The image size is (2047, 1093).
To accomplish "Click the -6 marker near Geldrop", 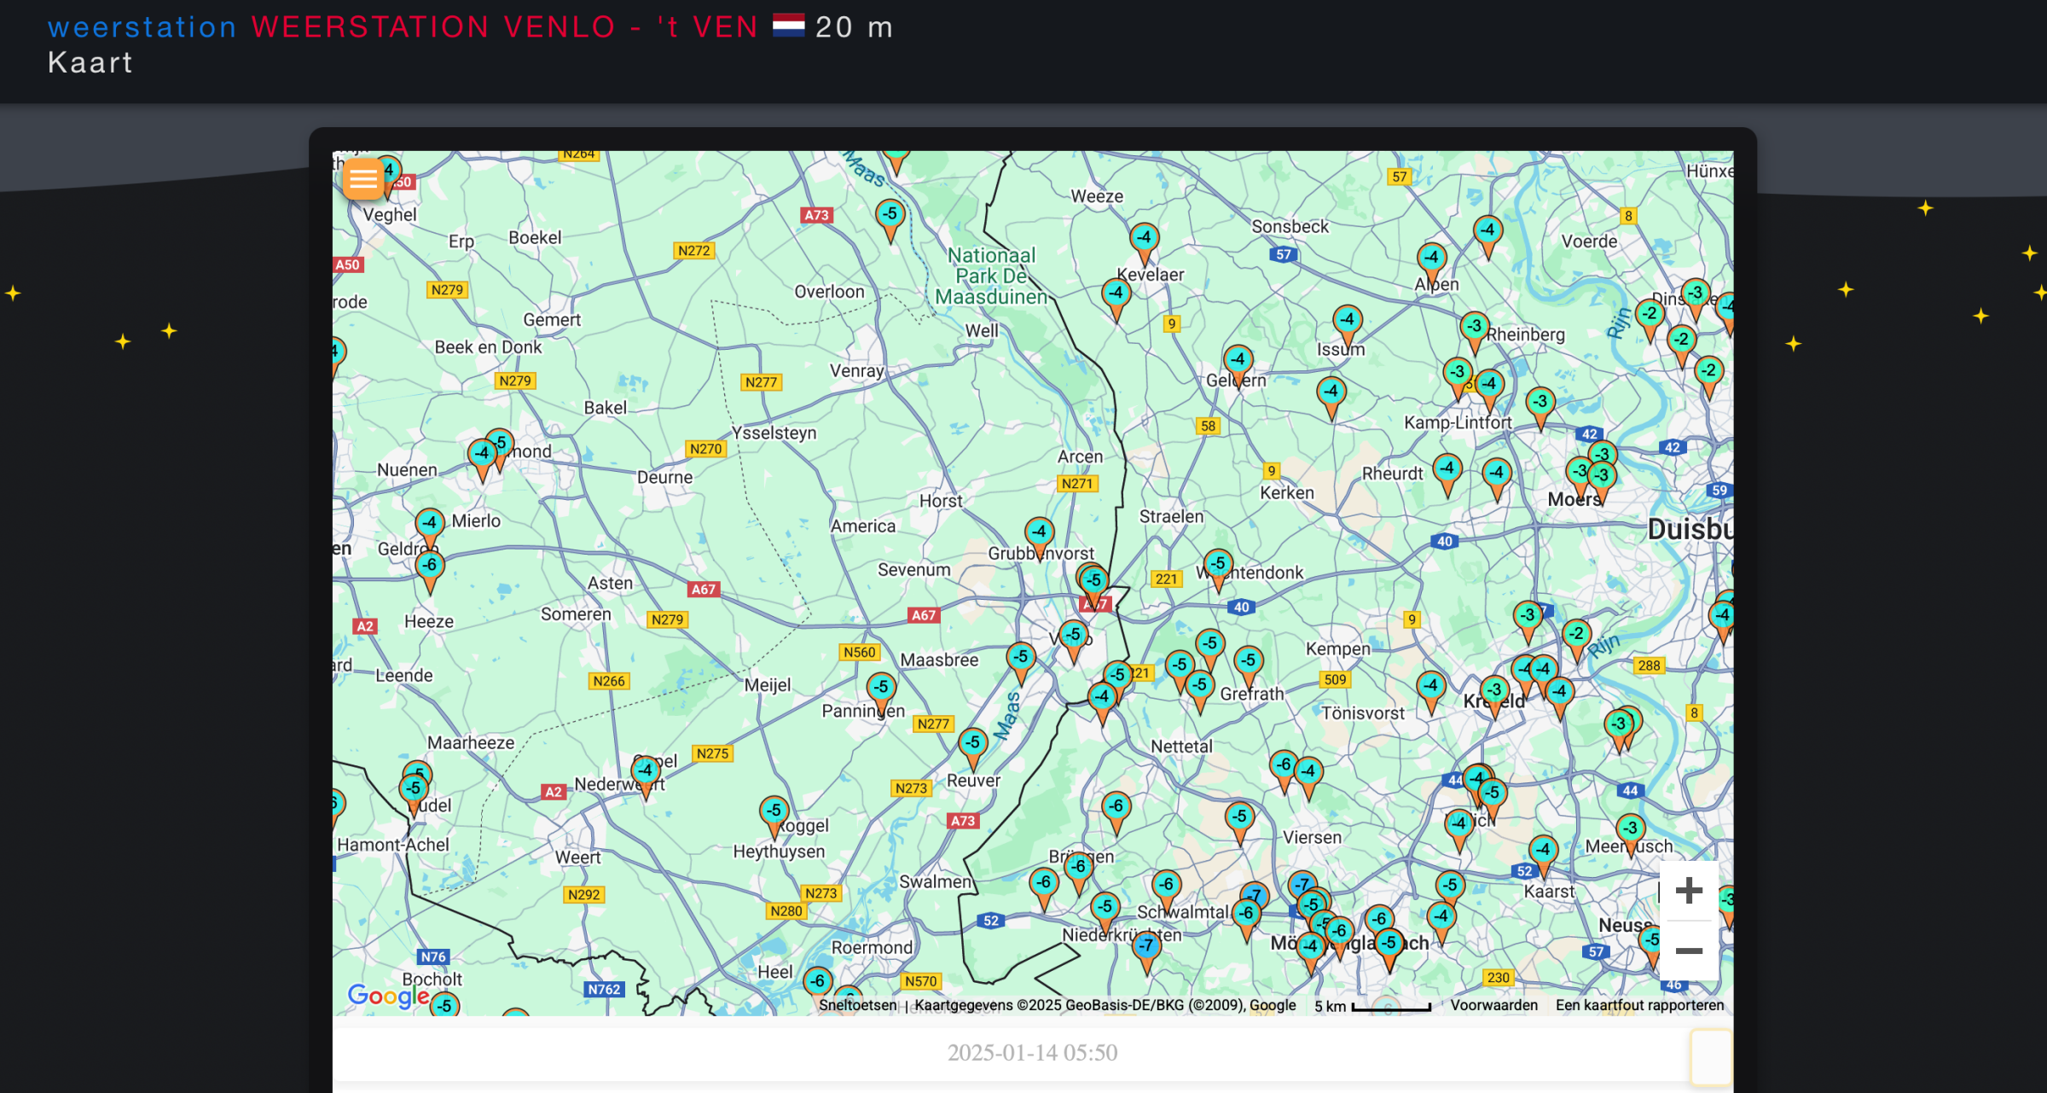I will 430,566.
